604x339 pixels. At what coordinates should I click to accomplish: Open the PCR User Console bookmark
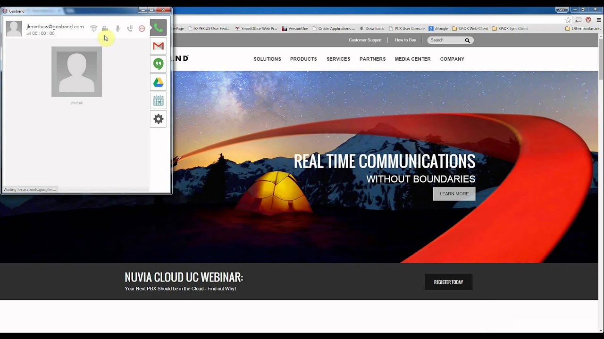coord(407,28)
